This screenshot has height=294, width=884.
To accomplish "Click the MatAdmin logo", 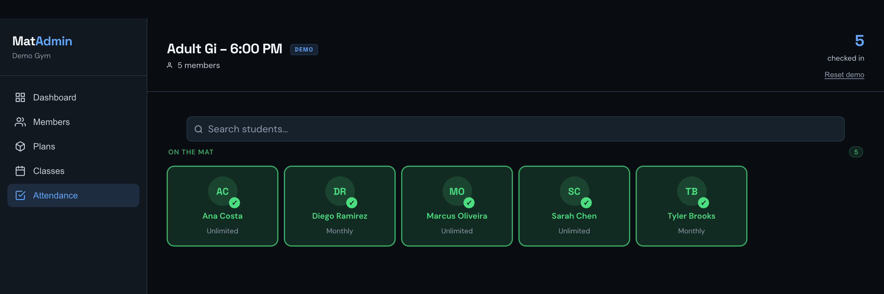I will pyautogui.click(x=42, y=41).
